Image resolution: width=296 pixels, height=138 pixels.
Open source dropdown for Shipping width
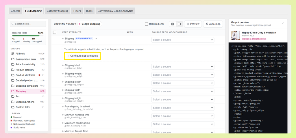pos(183,91)
